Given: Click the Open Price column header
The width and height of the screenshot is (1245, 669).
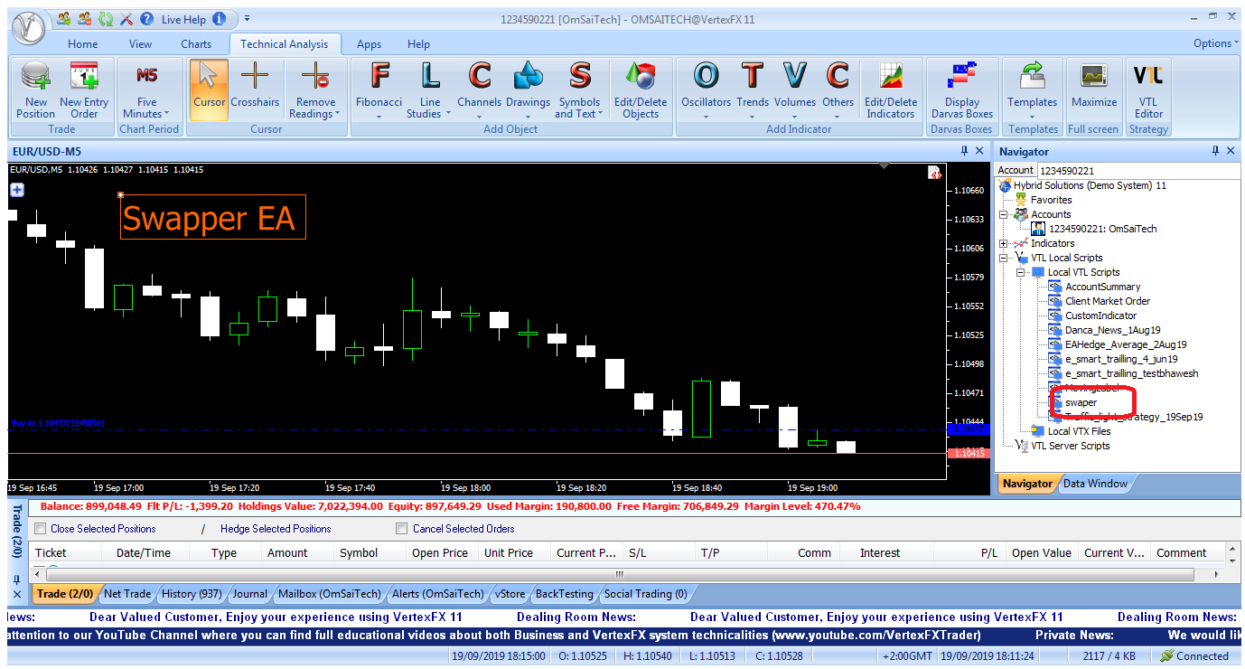Looking at the screenshot, I should (440, 552).
